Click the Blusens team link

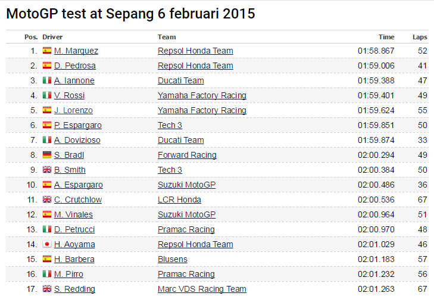[x=173, y=260]
